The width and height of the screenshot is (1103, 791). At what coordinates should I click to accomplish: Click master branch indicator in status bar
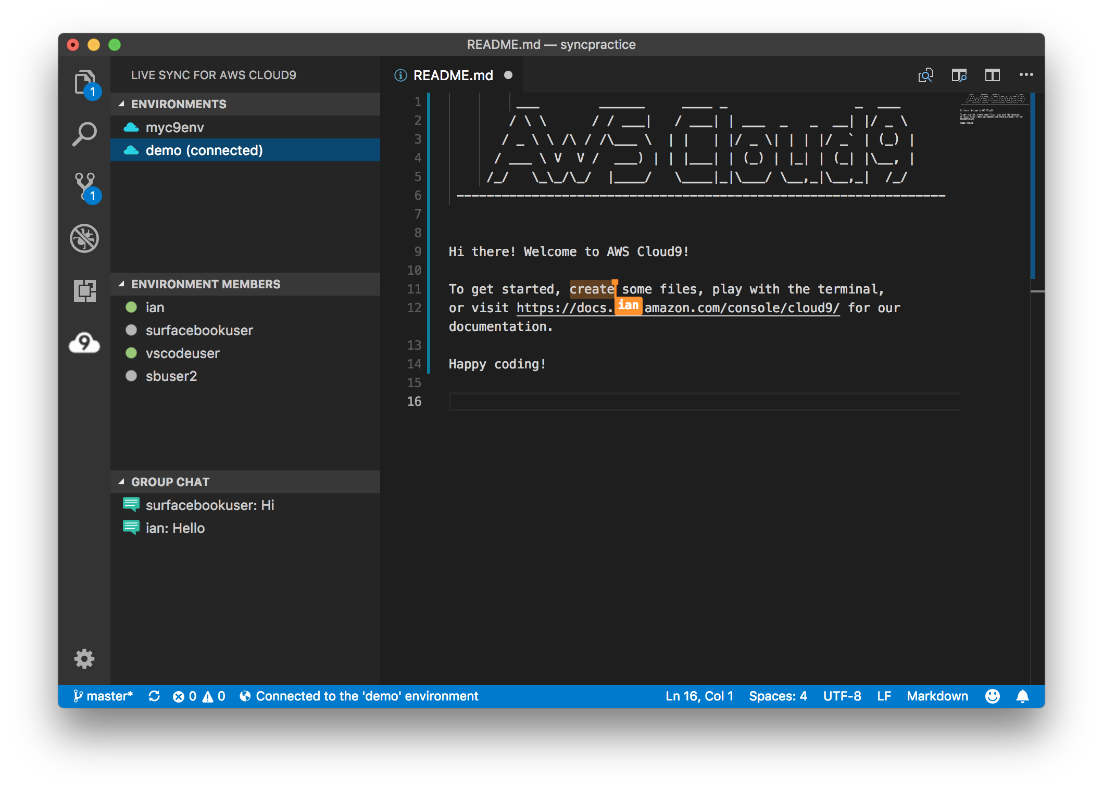[x=102, y=695]
